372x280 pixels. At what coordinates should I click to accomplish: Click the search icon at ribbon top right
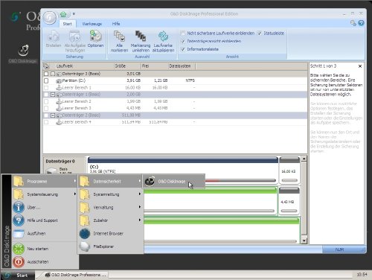click(x=353, y=23)
